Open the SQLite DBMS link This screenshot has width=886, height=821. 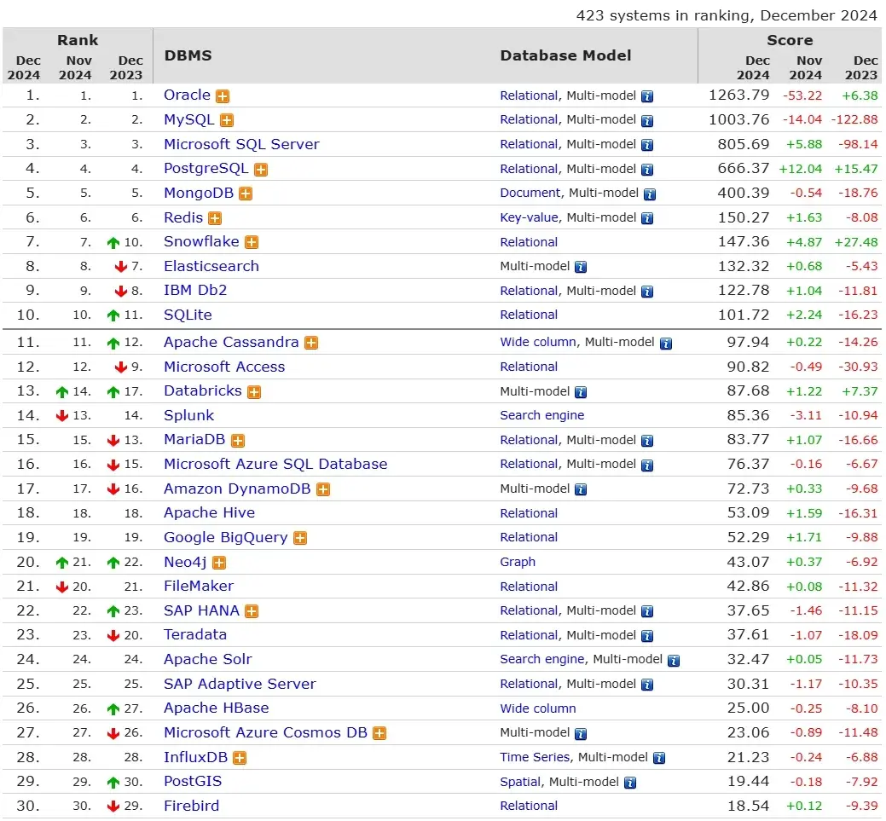188,315
